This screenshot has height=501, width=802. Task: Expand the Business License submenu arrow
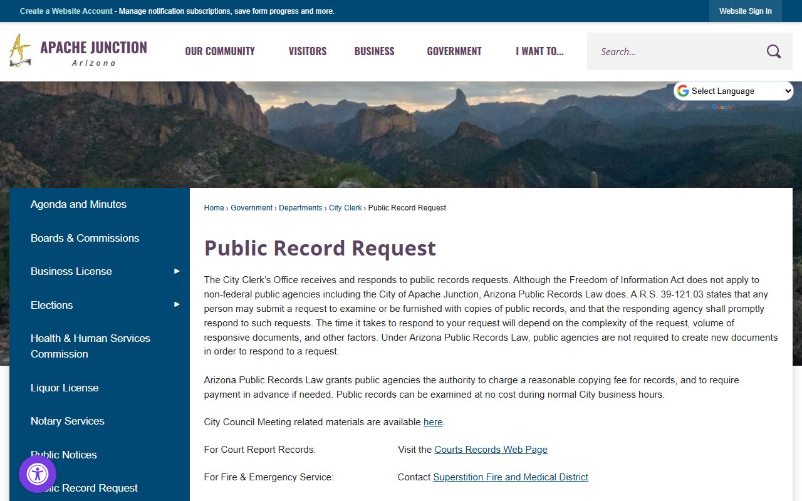177,271
